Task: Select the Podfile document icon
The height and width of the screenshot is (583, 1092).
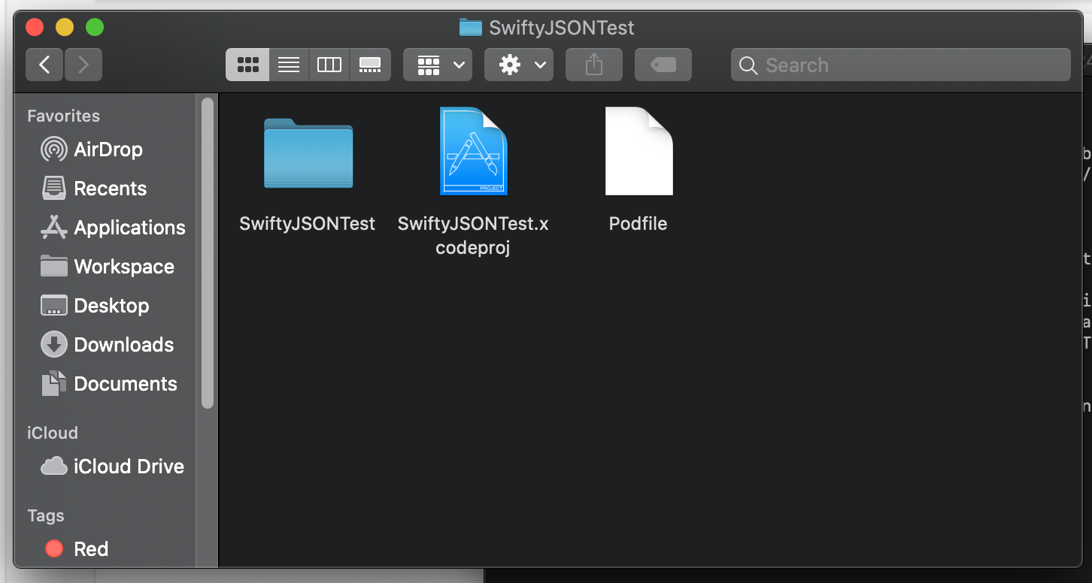Action: [x=639, y=151]
